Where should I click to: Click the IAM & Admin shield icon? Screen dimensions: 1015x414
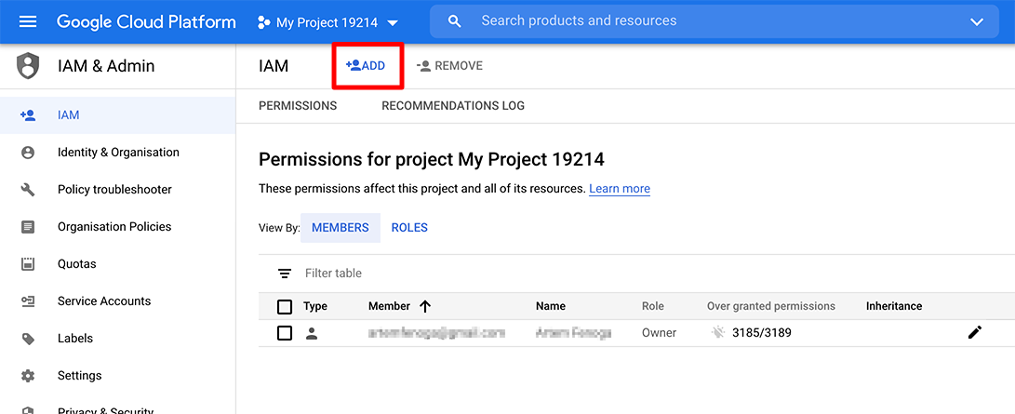pyautogui.click(x=28, y=66)
